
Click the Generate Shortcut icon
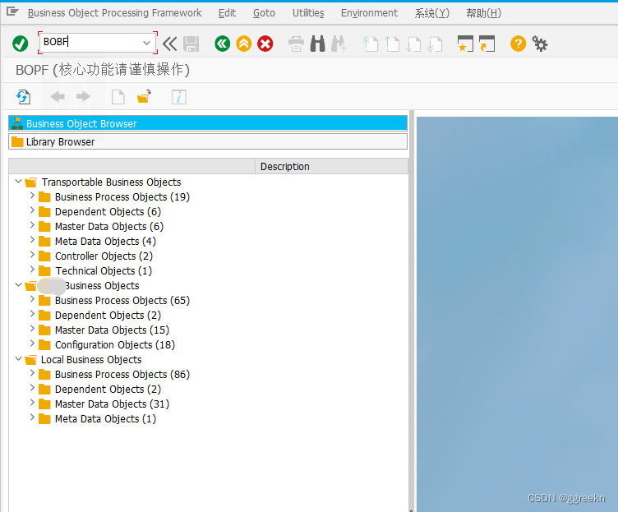click(x=487, y=44)
